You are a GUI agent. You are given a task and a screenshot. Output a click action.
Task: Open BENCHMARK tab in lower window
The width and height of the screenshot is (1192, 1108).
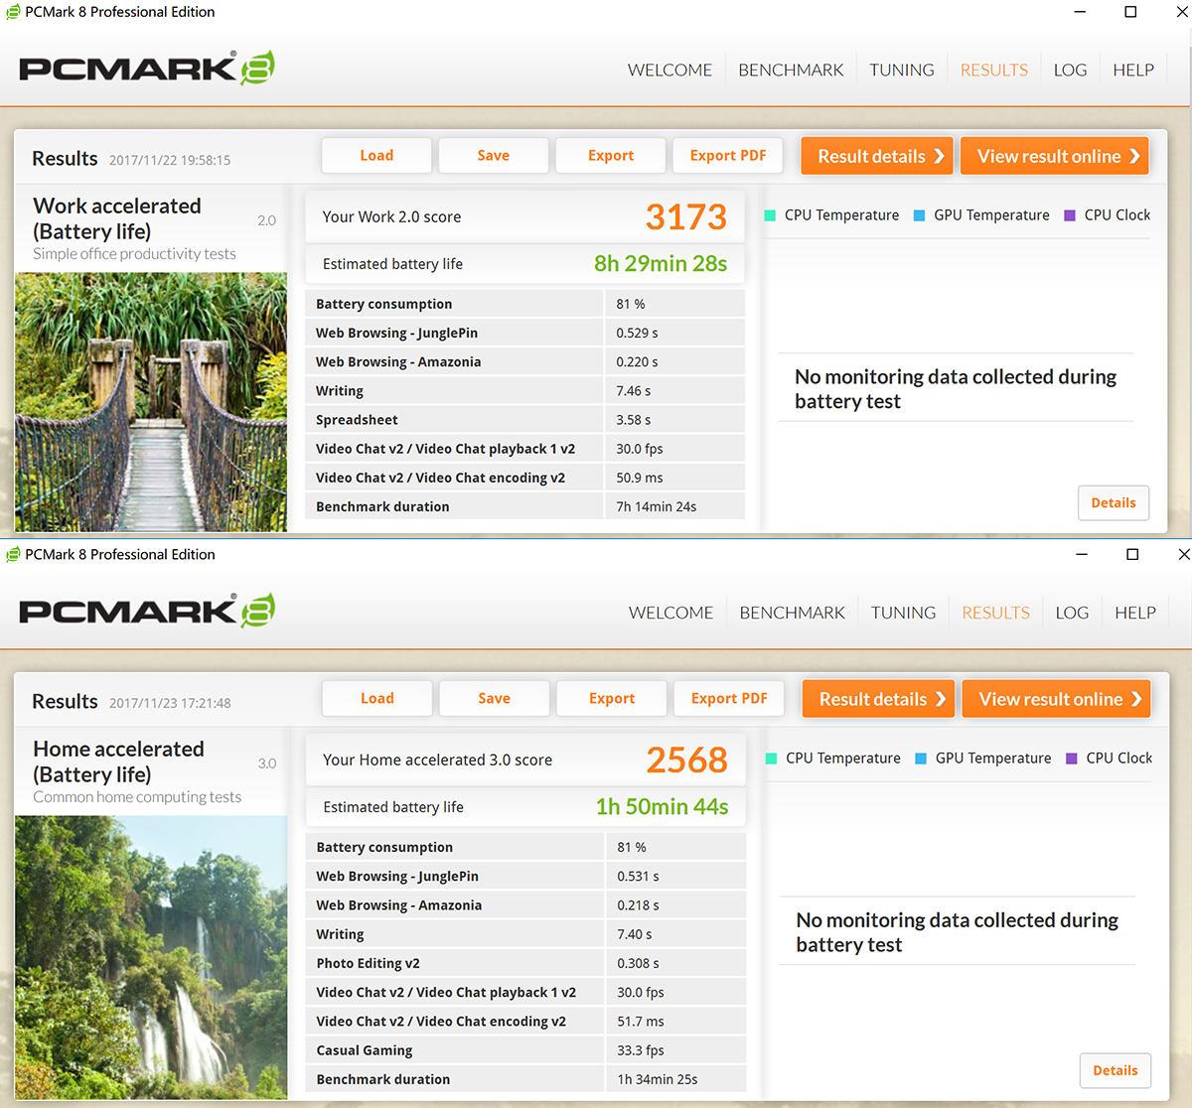coord(793,613)
